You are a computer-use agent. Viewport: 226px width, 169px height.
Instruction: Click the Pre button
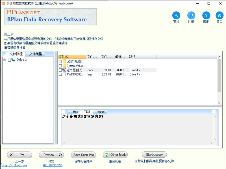[x=19, y=155]
